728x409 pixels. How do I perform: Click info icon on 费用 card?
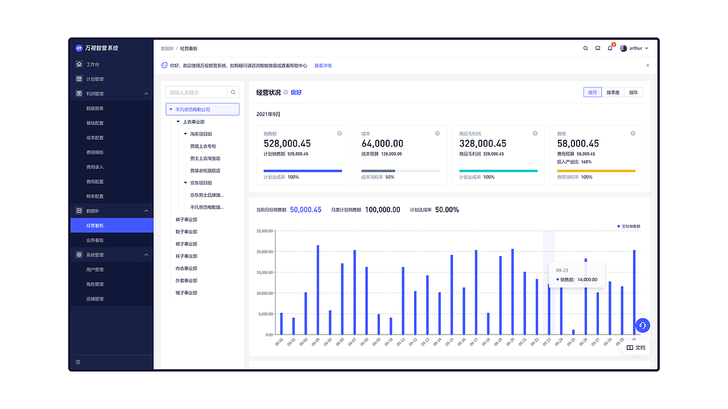pos(633,133)
